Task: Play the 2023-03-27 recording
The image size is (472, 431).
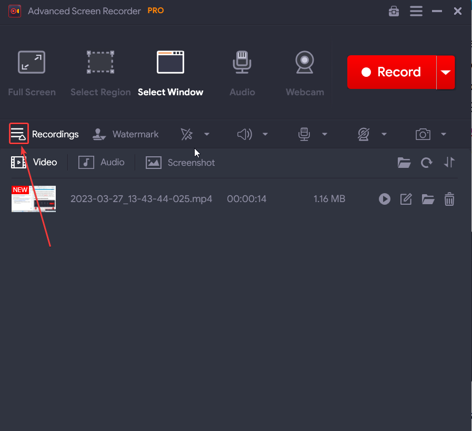Action: point(385,199)
